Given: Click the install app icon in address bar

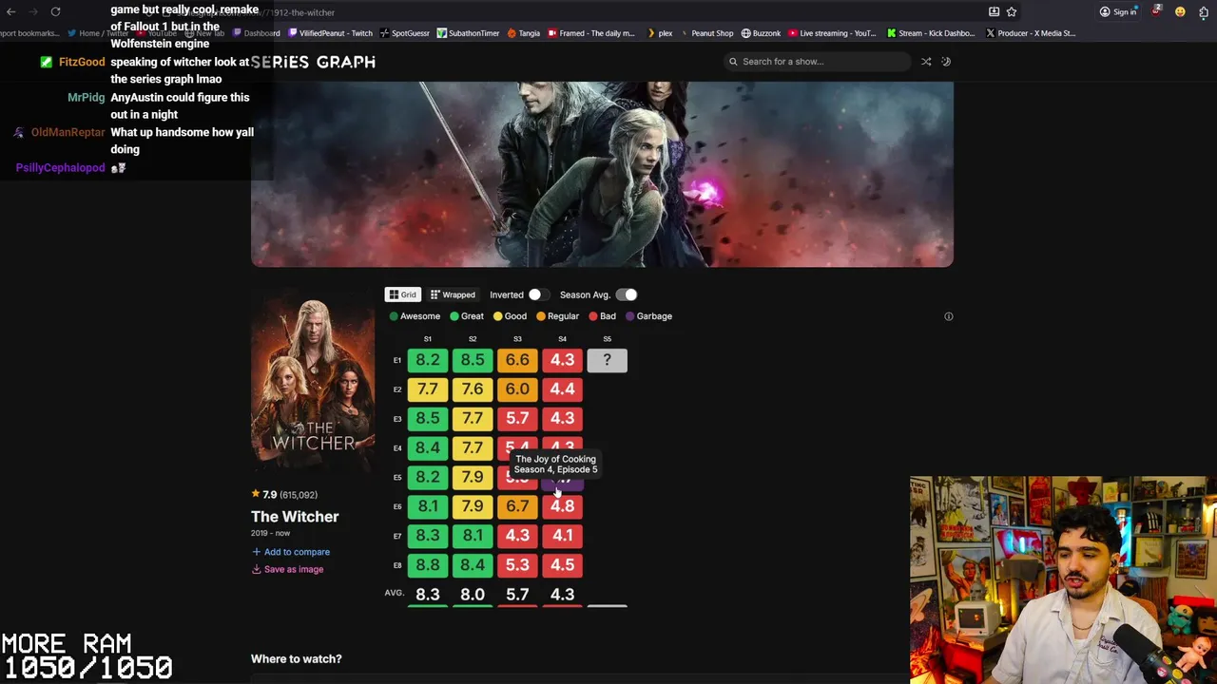Looking at the screenshot, I should [x=994, y=11].
